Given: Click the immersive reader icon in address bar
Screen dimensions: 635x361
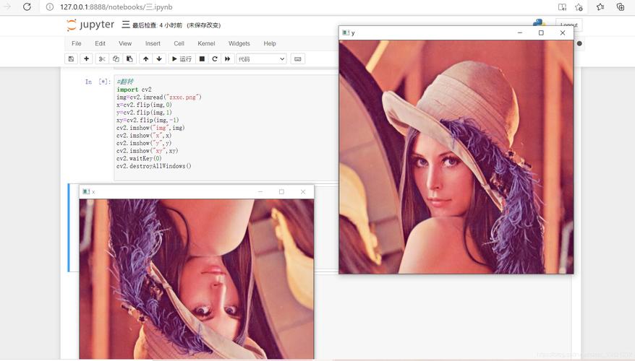Looking at the screenshot, I should click(562, 7).
